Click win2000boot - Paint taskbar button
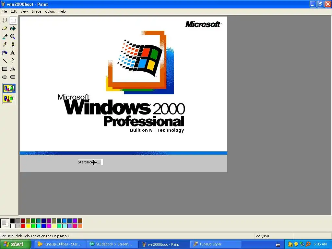The image size is (332, 249). click(x=164, y=244)
